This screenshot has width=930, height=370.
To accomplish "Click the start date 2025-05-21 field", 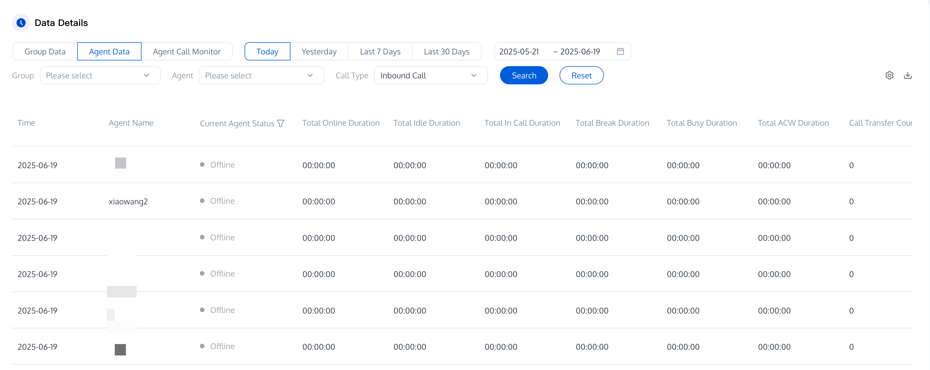I will tap(519, 52).
